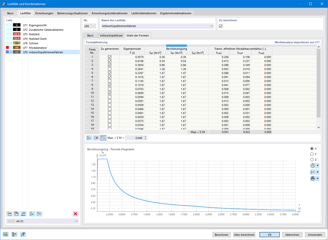The width and height of the screenshot is (328, 240).
Task: Expand the printer button dropdown arrow
Action: point(318,178)
